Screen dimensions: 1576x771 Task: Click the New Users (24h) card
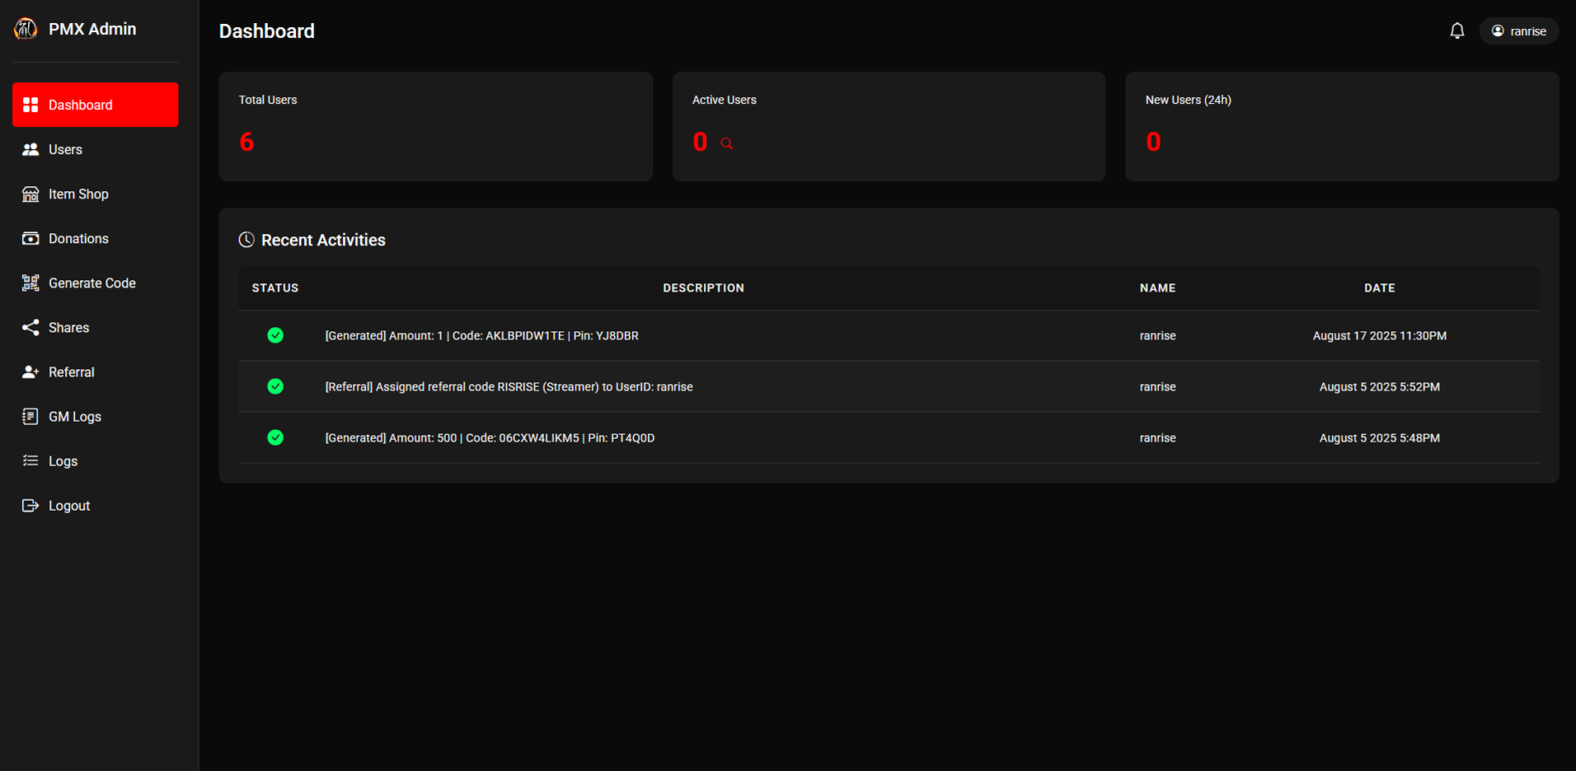(1341, 126)
